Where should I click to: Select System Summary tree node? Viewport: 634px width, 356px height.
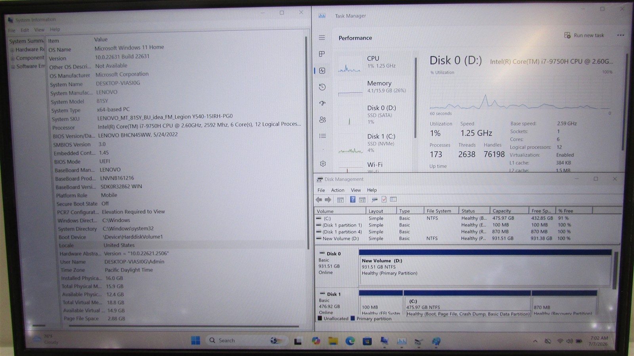point(27,41)
